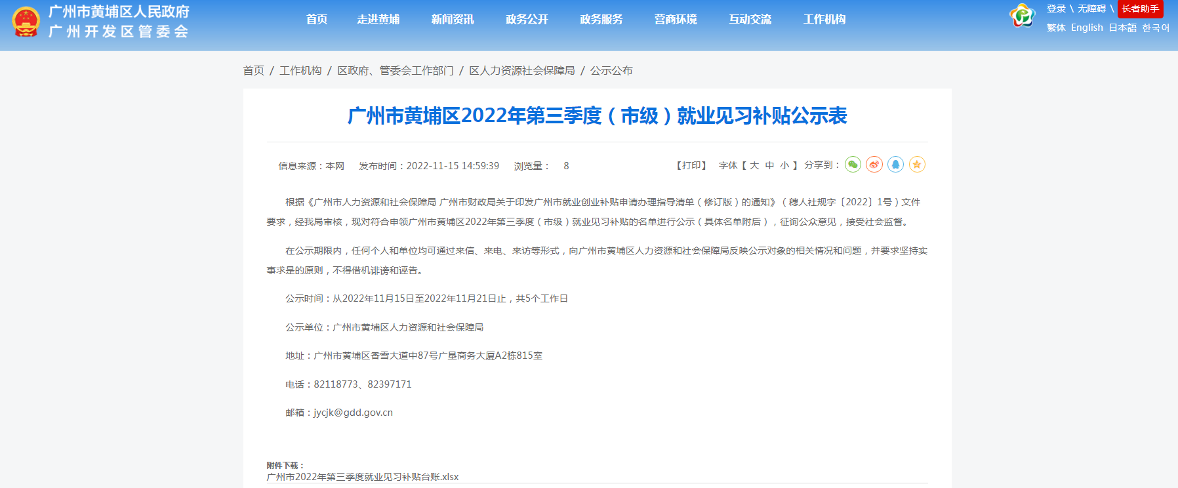Share the article to Weibo
The image size is (1178, 488).
coord(874,165)
